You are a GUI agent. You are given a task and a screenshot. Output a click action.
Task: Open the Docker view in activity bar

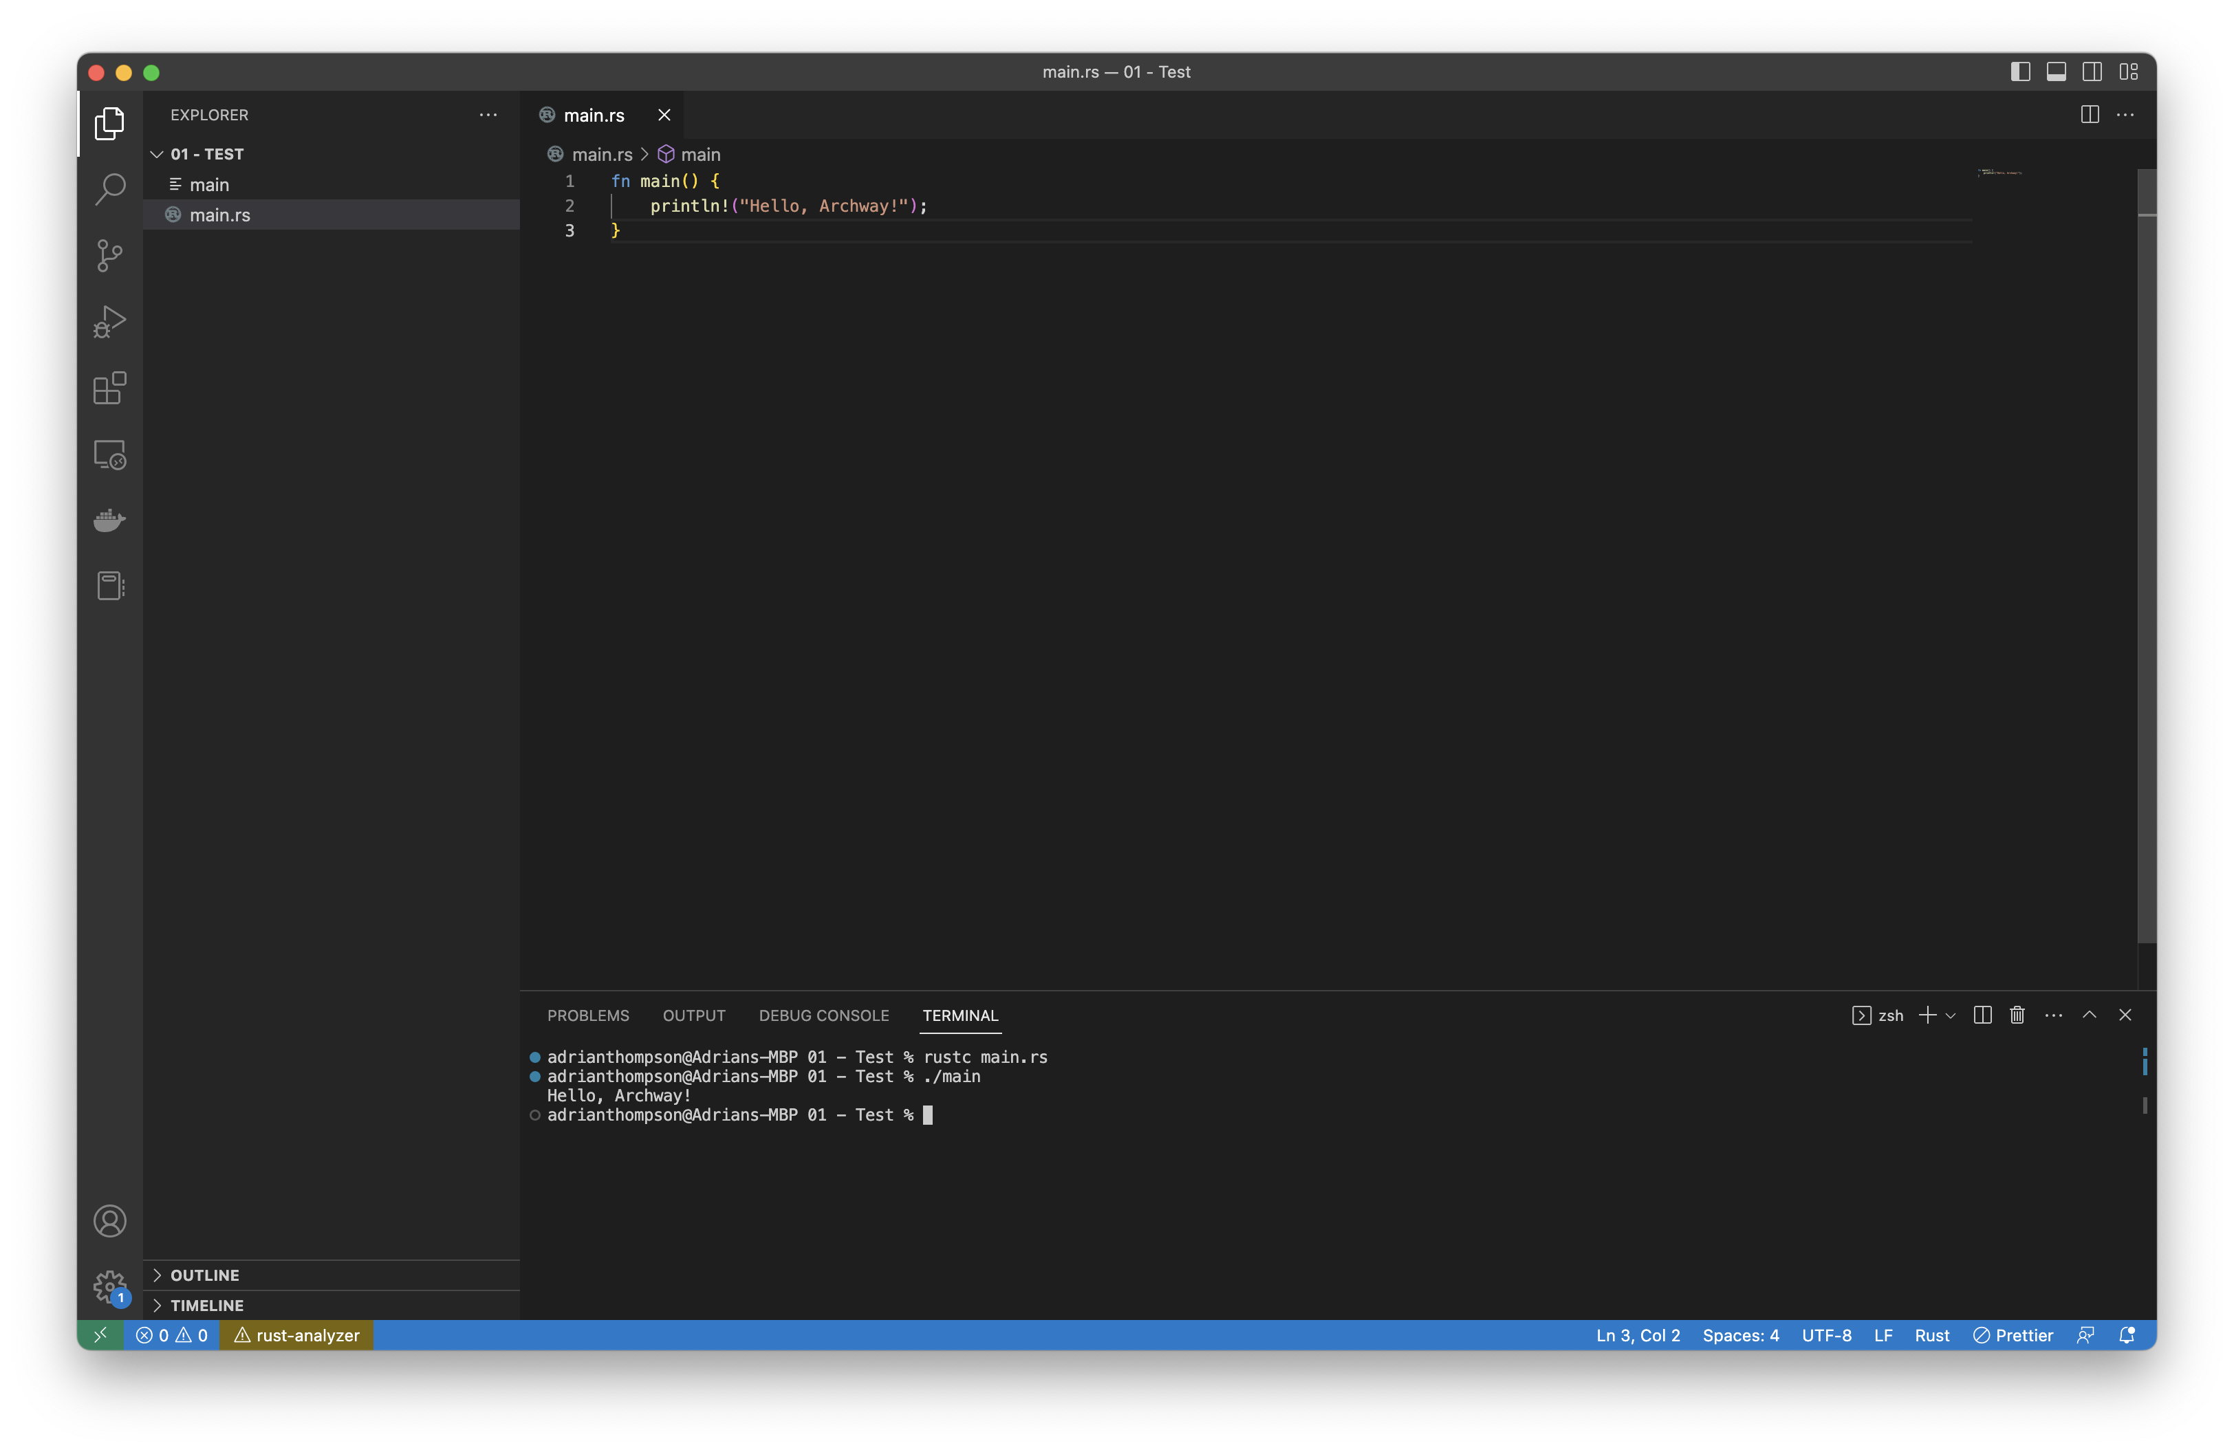(110, 520)
